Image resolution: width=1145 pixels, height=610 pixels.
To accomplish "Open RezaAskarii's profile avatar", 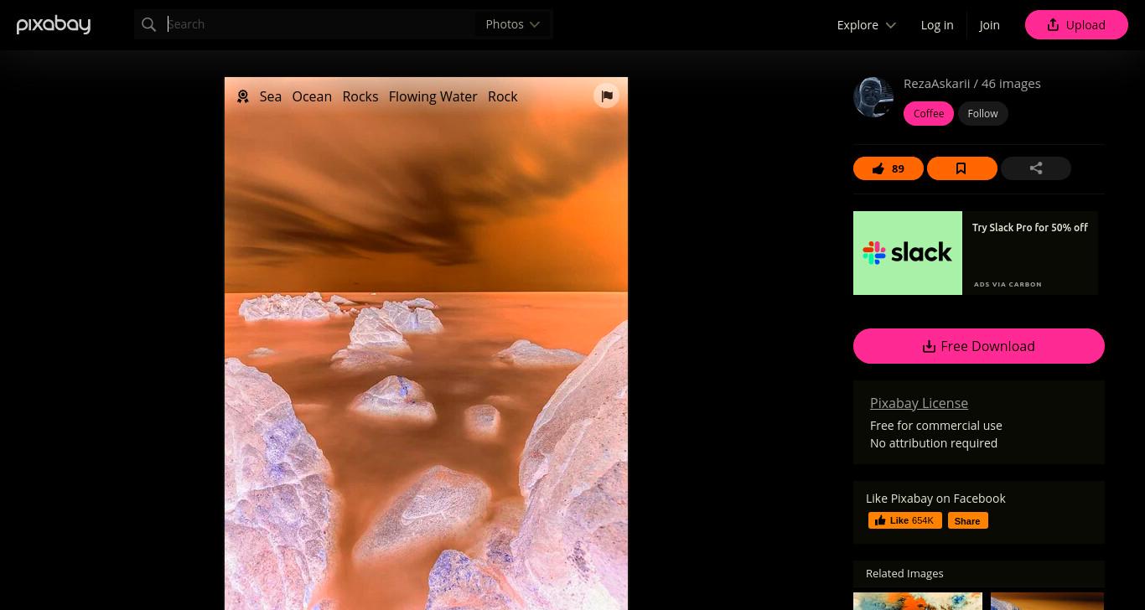I will tap(873, 97).
